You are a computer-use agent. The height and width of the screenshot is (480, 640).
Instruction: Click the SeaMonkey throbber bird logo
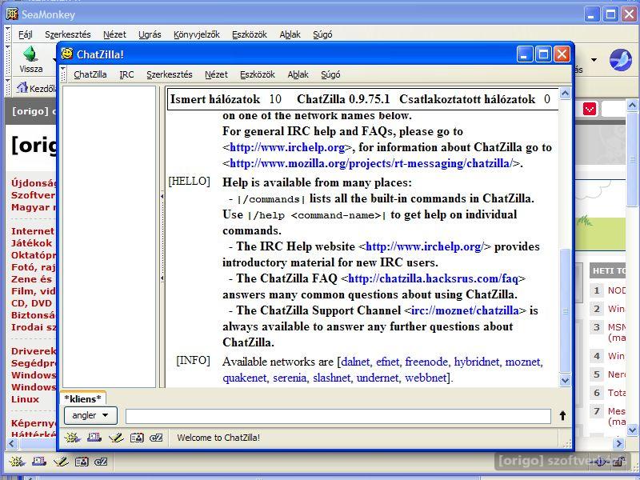click(x=621, y=60)
